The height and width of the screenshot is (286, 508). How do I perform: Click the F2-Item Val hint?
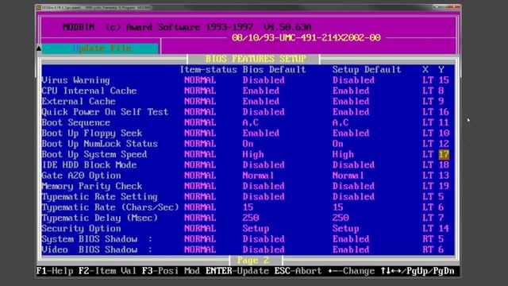(x=107, y=271)
